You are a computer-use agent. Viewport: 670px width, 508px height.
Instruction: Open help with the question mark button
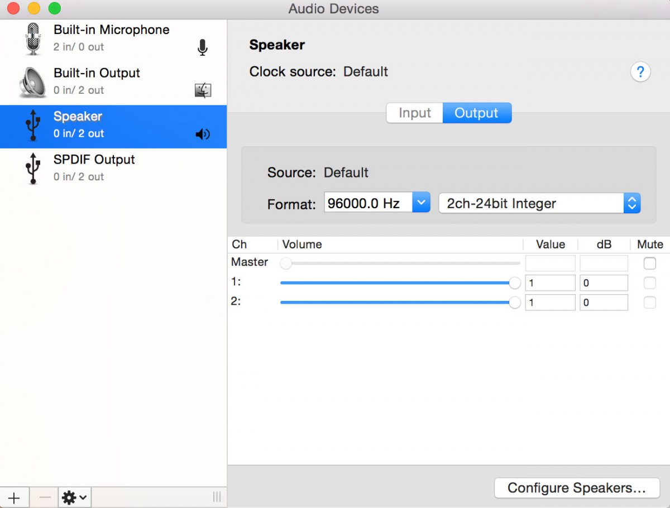click(x=640, y=72)
